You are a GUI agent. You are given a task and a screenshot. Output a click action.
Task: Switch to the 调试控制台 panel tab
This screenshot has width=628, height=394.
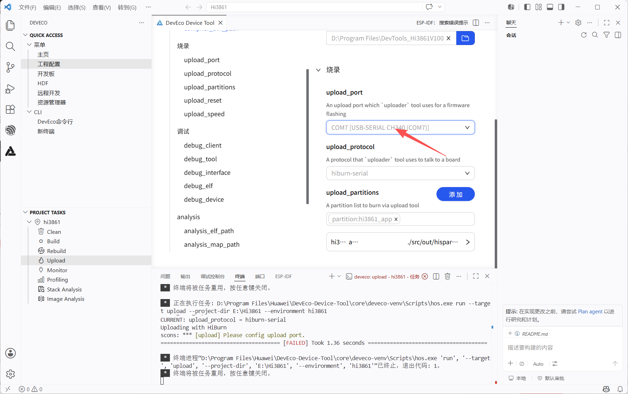click(212, 276)
